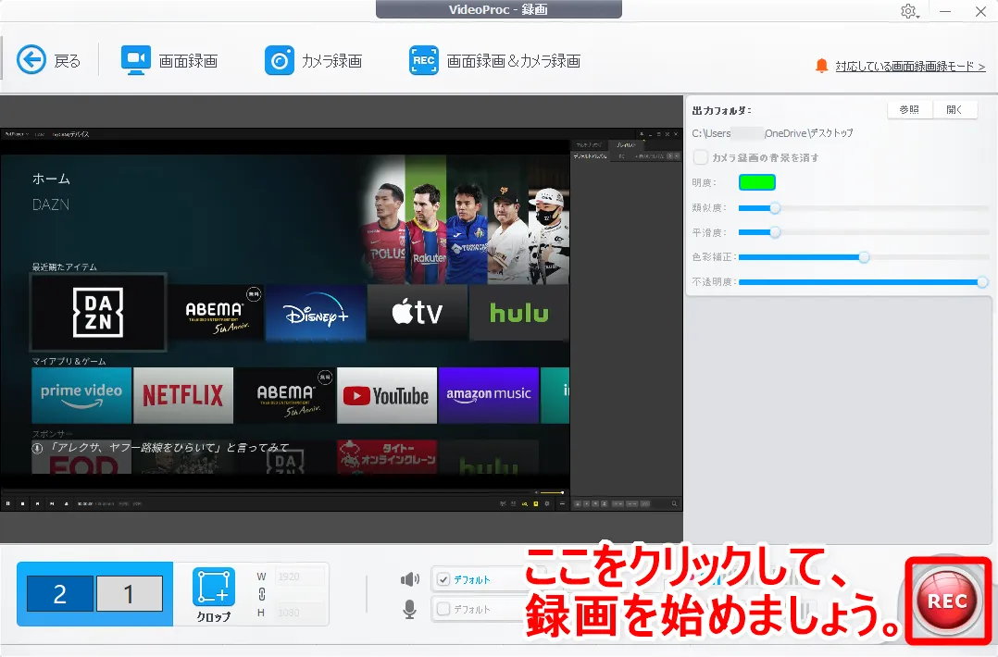Click the microphone icon

(x=410, y=609)
